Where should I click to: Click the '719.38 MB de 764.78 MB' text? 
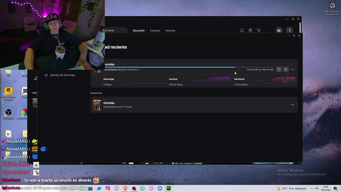(260, 70)
